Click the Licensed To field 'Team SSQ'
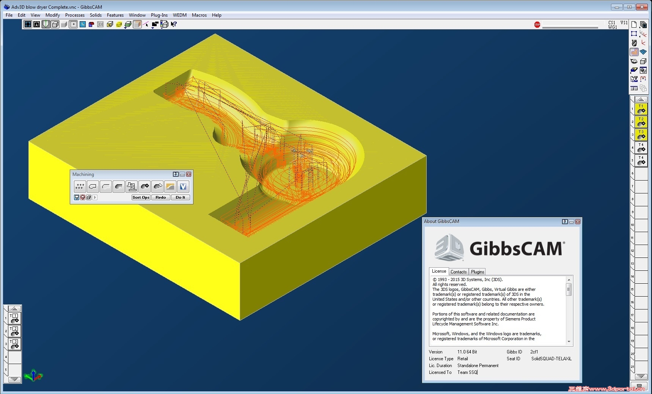Screen dimensions: 652x394 click(467, 372)
